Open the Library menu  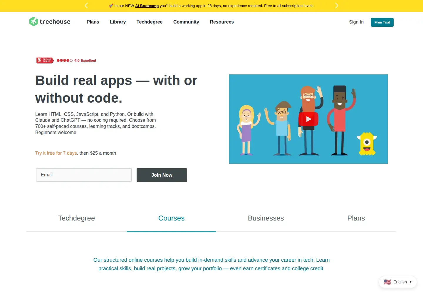pyautogui.click(x=118, y=22)
